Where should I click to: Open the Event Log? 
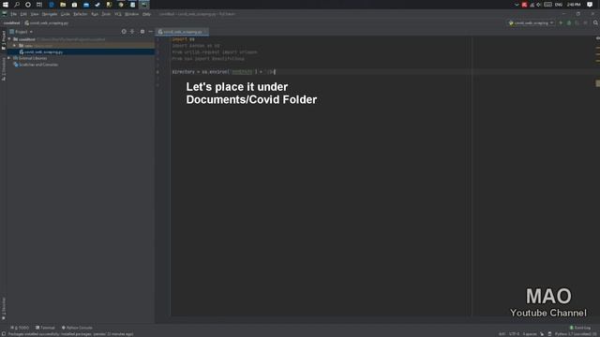click(580, 328)
